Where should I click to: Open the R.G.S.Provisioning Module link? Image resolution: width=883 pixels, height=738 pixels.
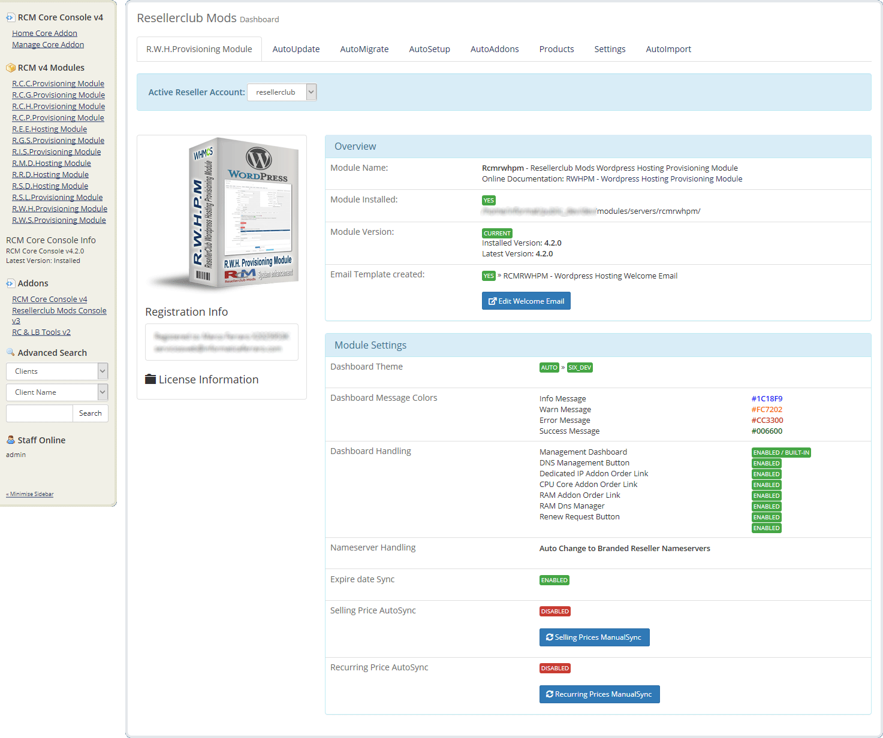[58, 141]
